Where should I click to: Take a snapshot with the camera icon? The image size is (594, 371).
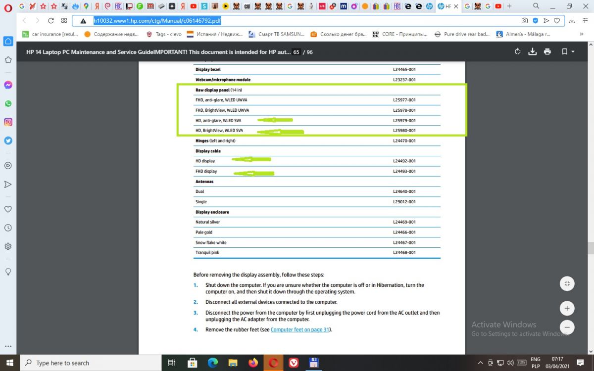click(525, 21)
